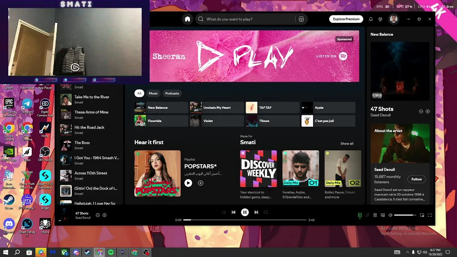Viewport: 457px width, 257px height.
Task: Open OBS Studio desktop shortcut
Action: click(45, 154)
